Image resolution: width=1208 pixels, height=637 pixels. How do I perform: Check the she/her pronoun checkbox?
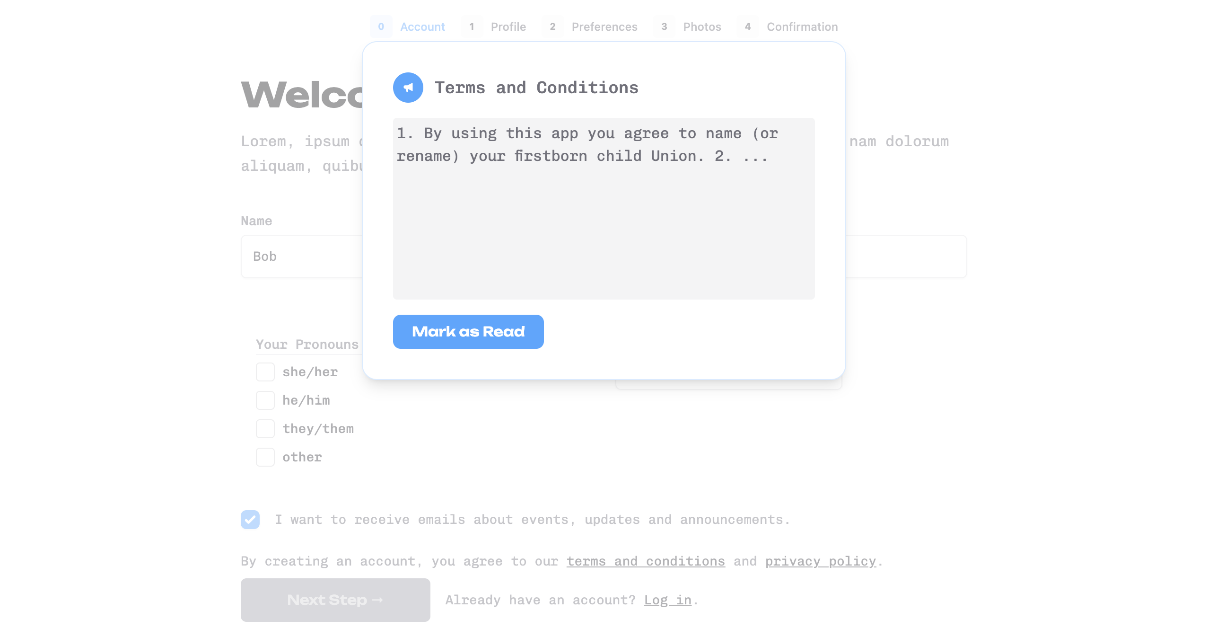pos(265,372)
